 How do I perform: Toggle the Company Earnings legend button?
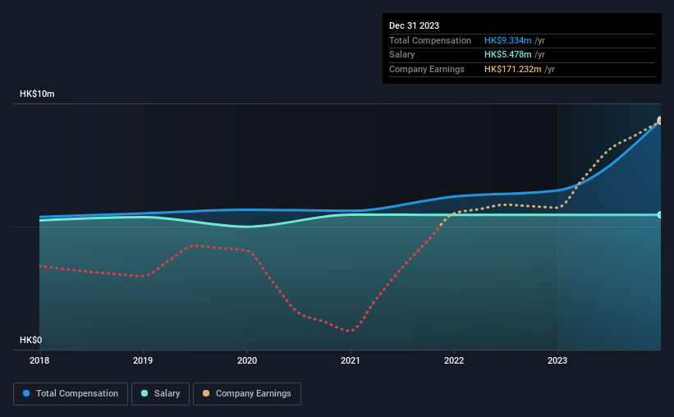247,394
